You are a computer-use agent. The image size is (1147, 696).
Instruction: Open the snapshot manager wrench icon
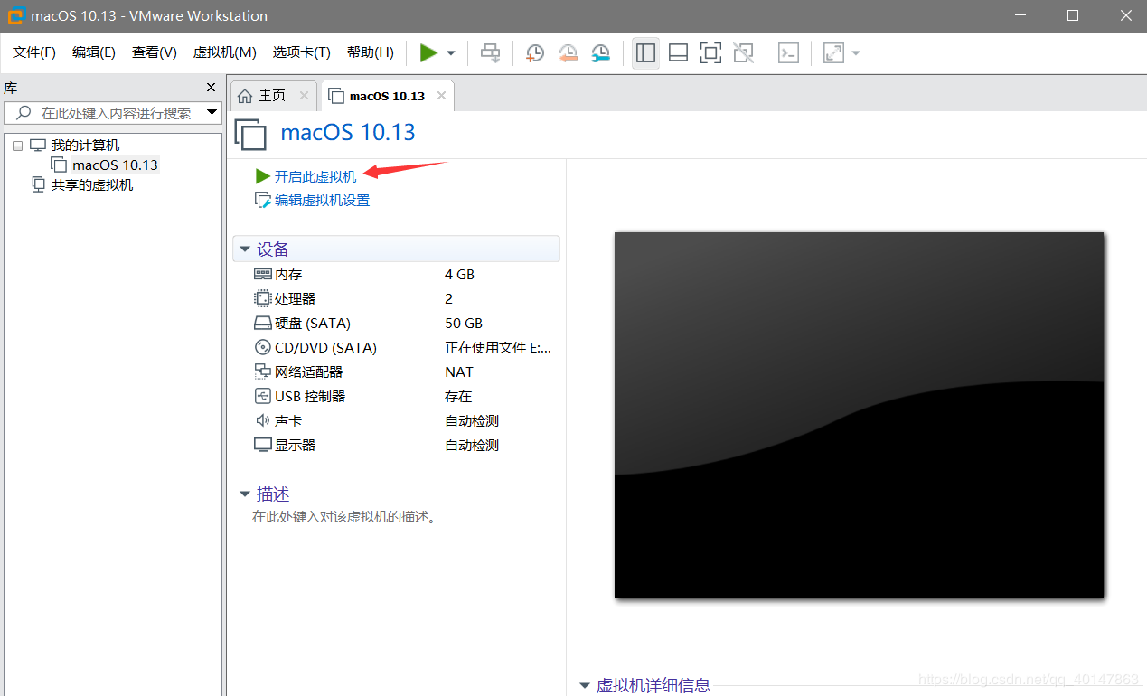tap(600, 53)
